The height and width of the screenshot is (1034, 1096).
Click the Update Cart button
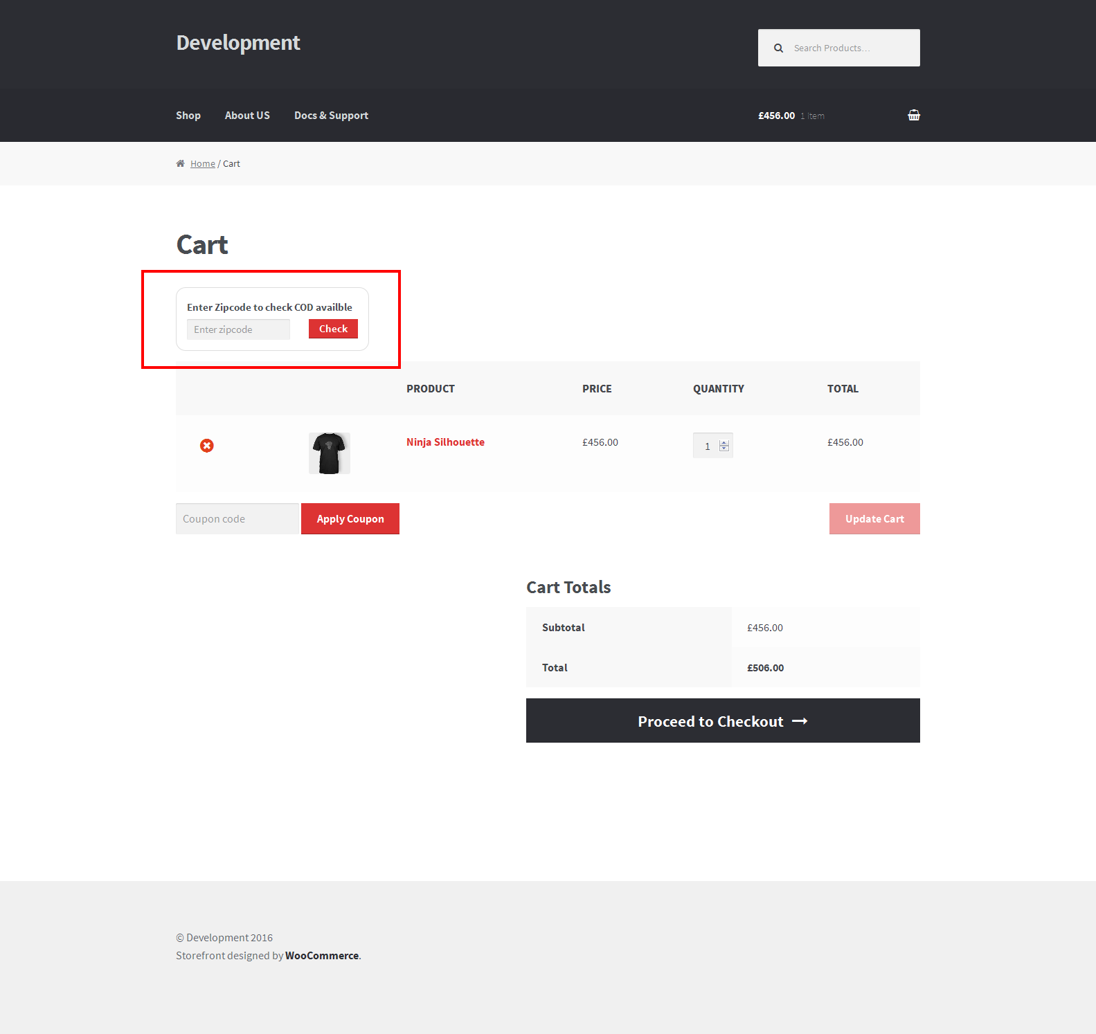(874, 519)
